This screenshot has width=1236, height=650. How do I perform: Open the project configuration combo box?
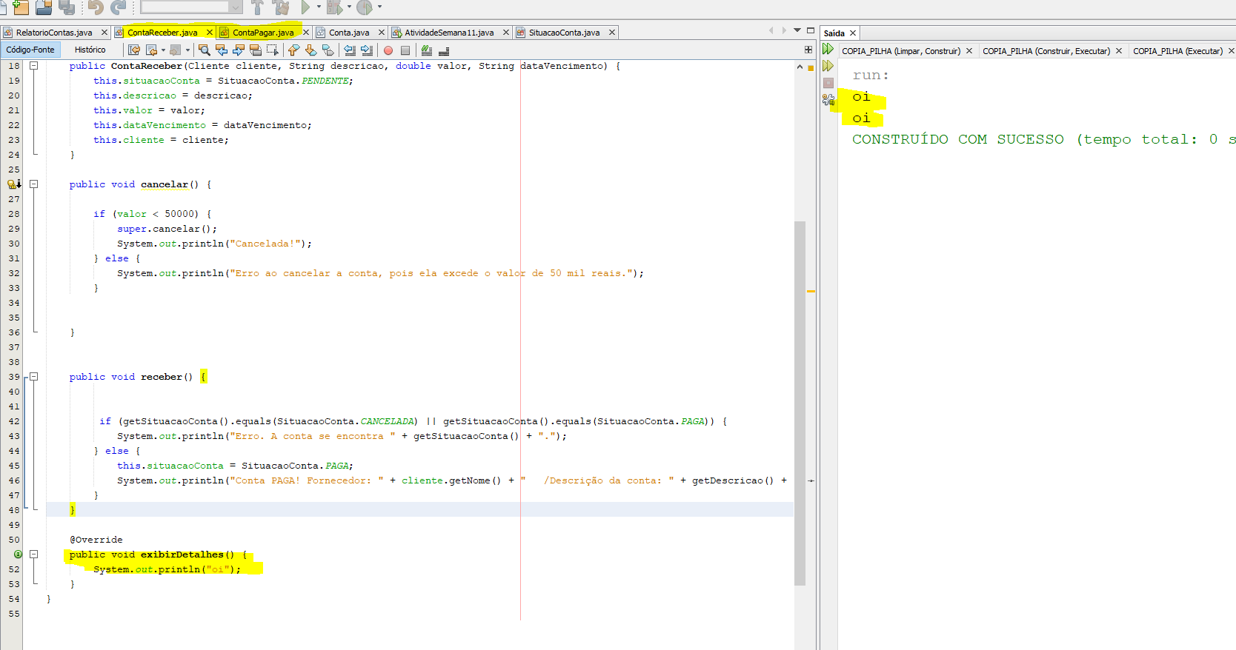tap(192, 7)
